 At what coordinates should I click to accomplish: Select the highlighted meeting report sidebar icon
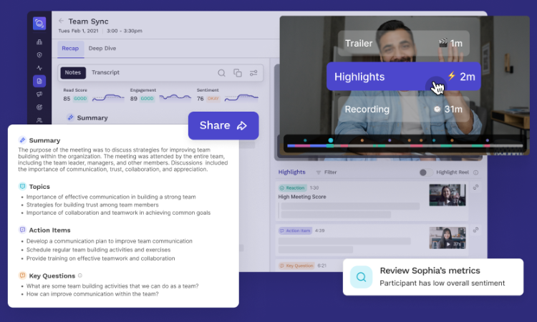tap(39, 81)
